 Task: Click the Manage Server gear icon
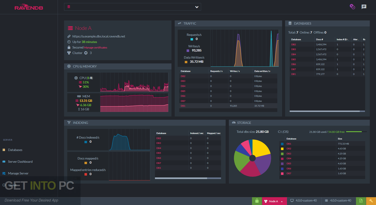pyautogui.click(x=3, y=173)
